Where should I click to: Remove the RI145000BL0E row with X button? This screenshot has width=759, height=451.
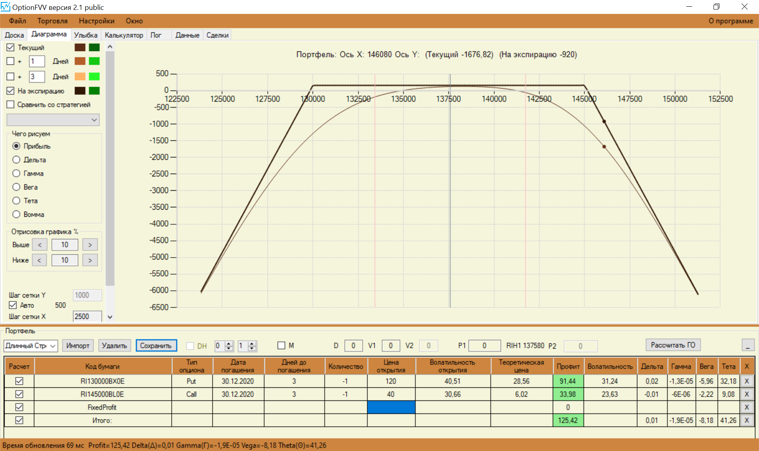(746, 394)
